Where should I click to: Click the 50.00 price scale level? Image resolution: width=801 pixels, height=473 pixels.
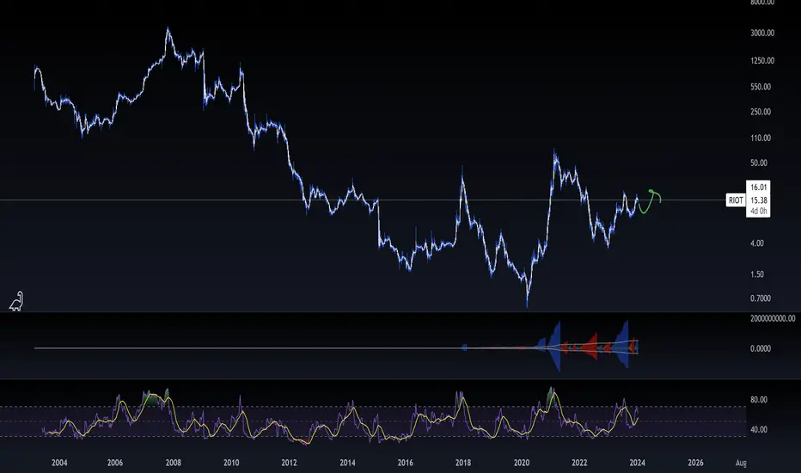(759, 163)
